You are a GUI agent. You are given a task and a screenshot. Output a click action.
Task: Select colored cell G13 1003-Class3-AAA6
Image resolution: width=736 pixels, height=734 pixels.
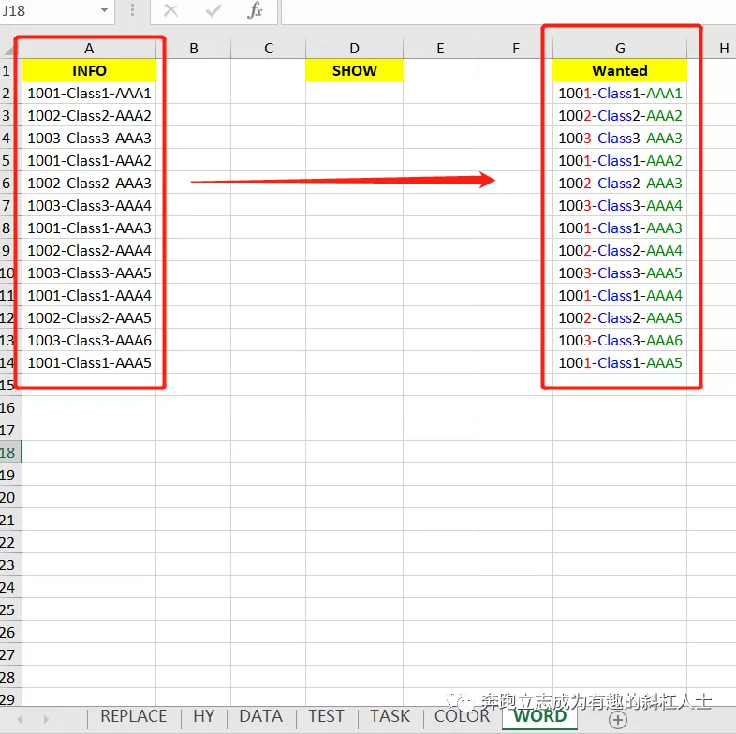tap(620, 340)
